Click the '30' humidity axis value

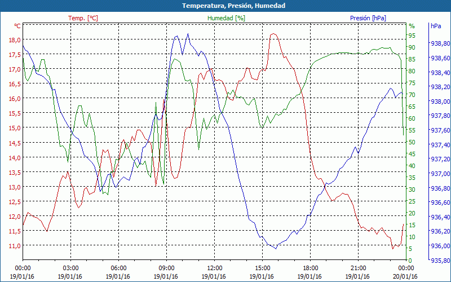[412, 190]
